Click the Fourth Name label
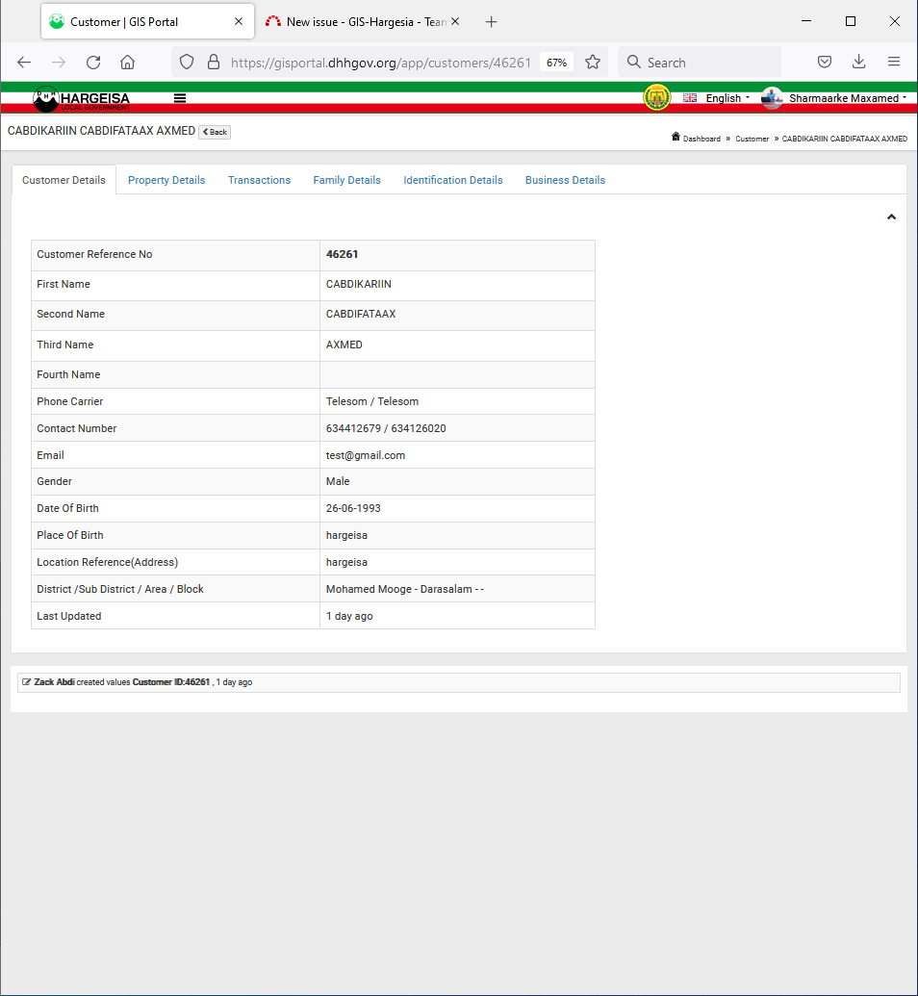Screen dimensions: 918x996 [68, 374]
